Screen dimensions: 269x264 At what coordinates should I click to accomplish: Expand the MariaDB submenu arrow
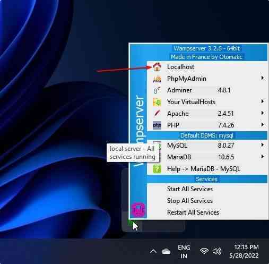point(263,157)
